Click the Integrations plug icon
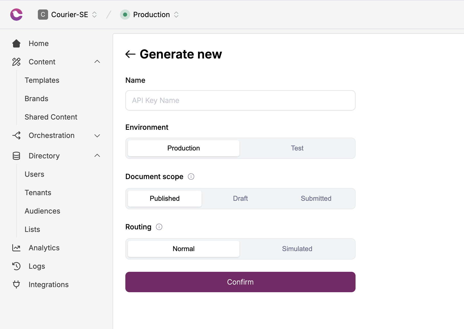Image resolution: width=464 pixels, height=329 pixels. [16, 285]
